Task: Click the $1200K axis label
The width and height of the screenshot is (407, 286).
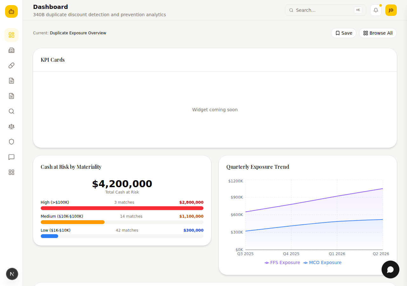Action: [236, 181]
